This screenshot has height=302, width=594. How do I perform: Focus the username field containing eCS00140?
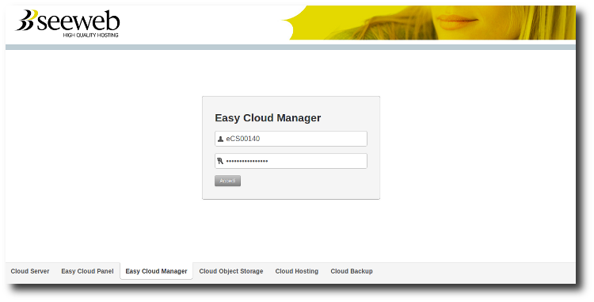(291, 139)
